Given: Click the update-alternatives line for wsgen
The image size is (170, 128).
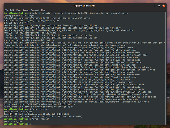Looking at the screenshot, I should click(71, 99).
